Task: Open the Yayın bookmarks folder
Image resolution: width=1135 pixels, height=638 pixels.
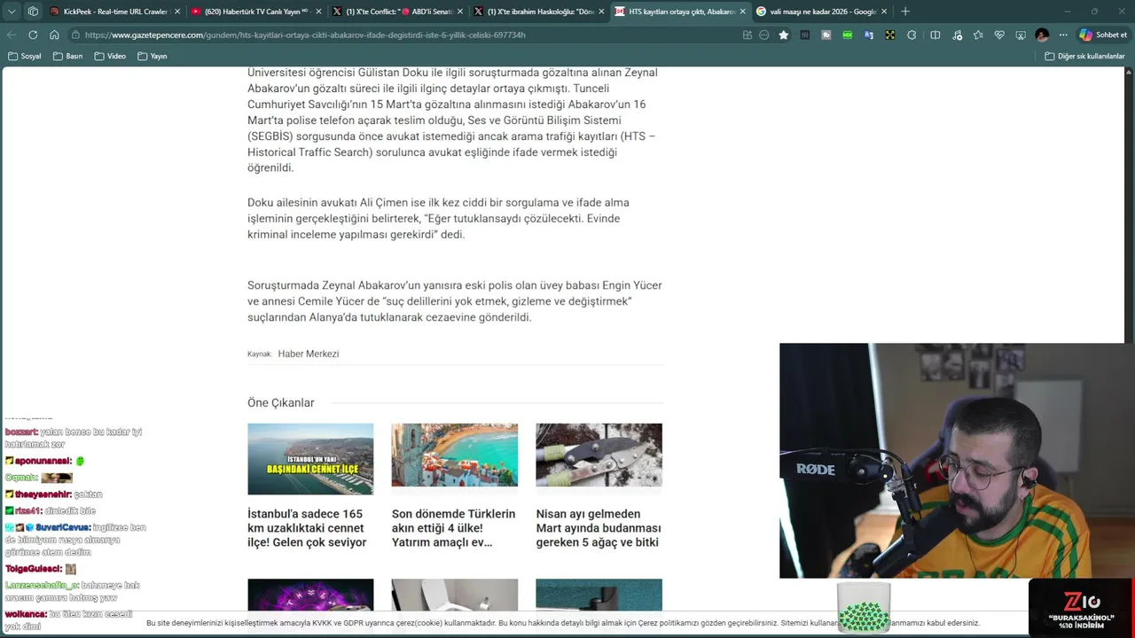Action: [153, 56]
